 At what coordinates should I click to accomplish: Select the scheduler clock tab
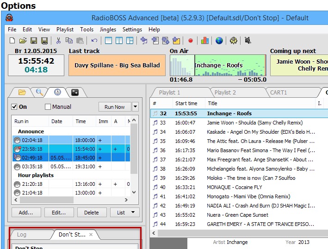57,92
